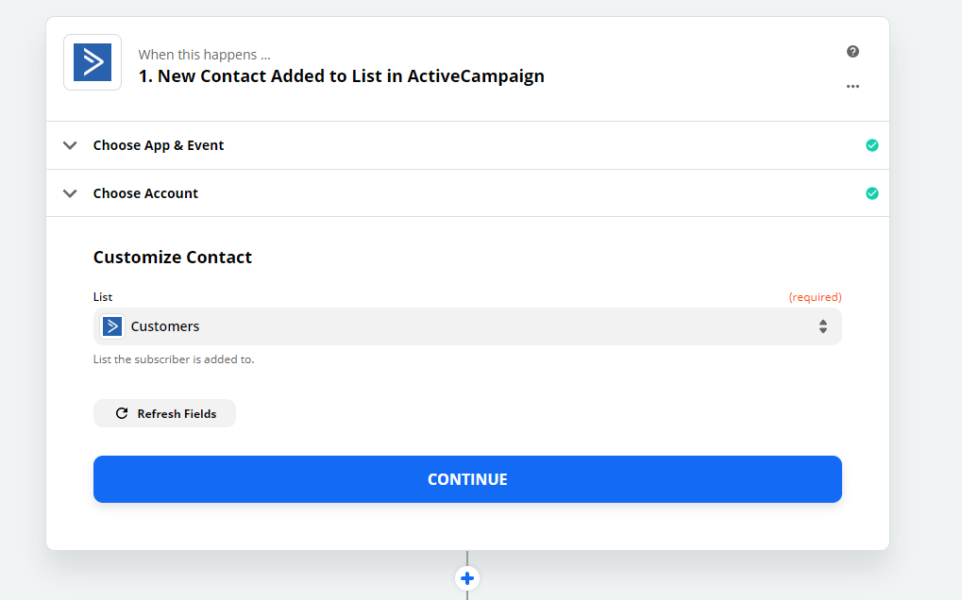
Task: Open the List dropdown arrows
Action: tap(822, 326)
